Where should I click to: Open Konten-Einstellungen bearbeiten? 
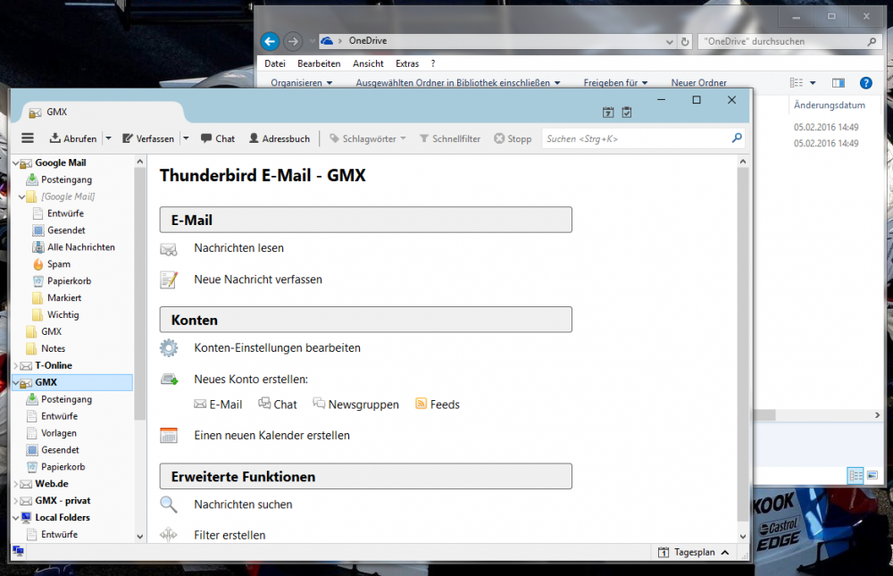(x=277, y=347)
